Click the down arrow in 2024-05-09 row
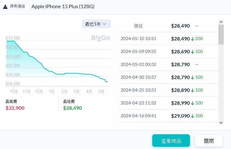Image resolution: width=231 pixels, height=149 pixels. pyautogui.click(x=192, y=52)
